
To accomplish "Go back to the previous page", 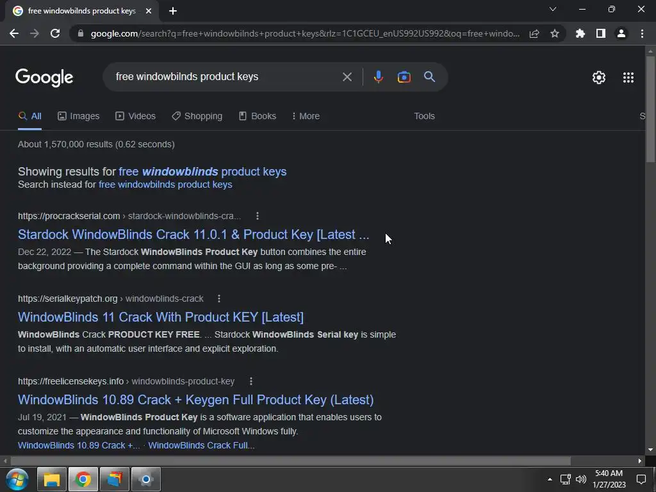I will click(14, 33).
